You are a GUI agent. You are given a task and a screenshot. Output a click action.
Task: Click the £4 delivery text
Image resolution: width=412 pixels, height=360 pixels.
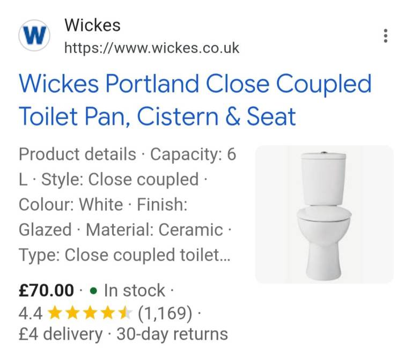click(x=60, y=334)
